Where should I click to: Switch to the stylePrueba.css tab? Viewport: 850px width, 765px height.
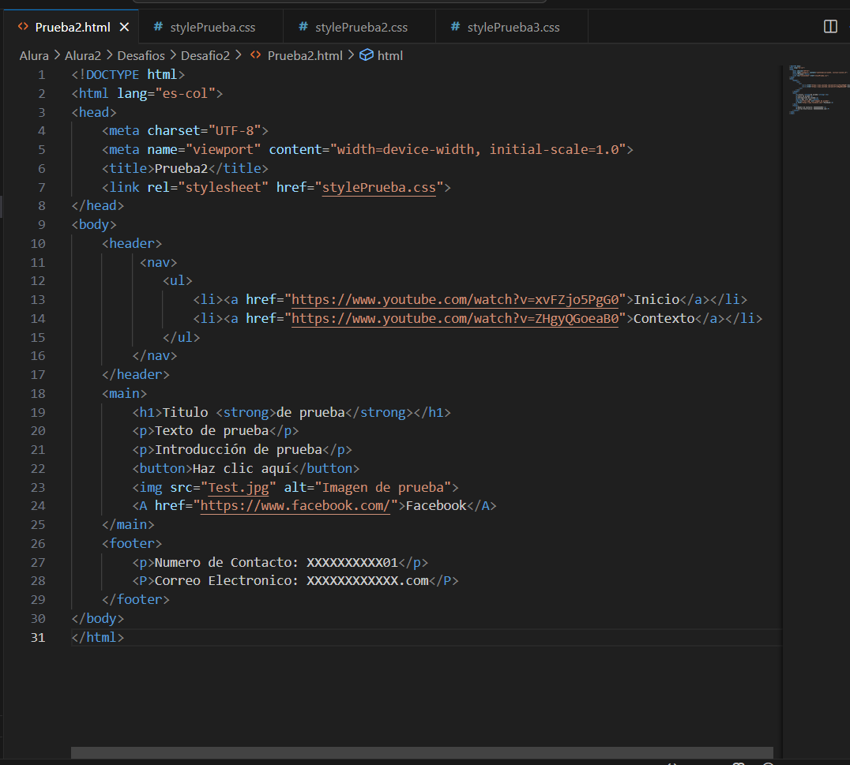tap(211, 27)
